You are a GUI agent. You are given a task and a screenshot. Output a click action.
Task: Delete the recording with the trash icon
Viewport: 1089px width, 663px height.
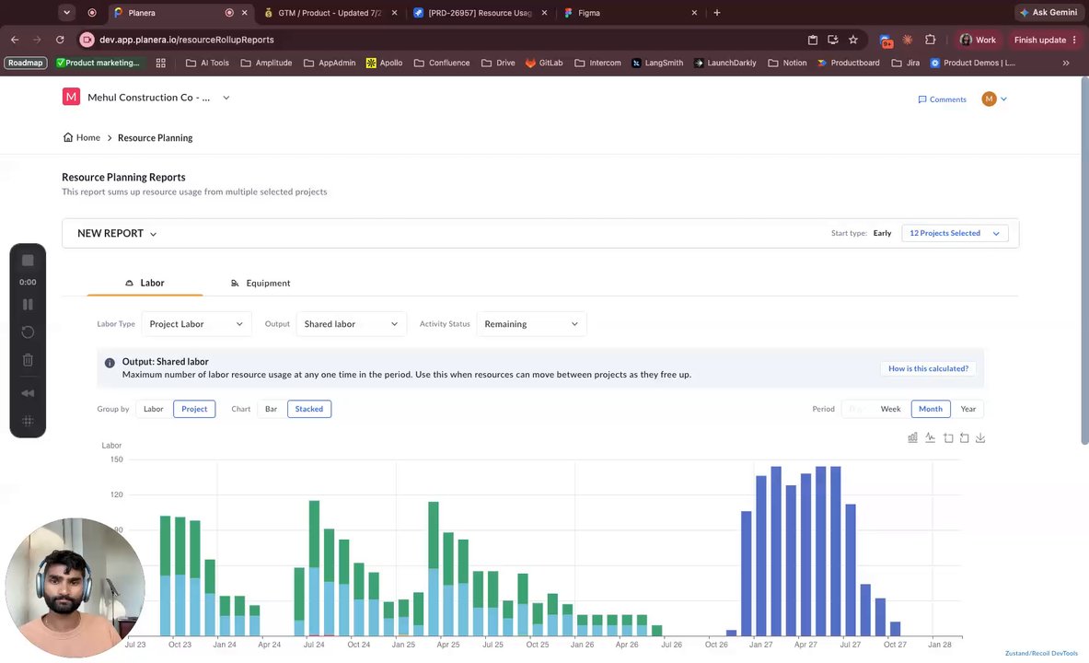click(x=28, y=360)
